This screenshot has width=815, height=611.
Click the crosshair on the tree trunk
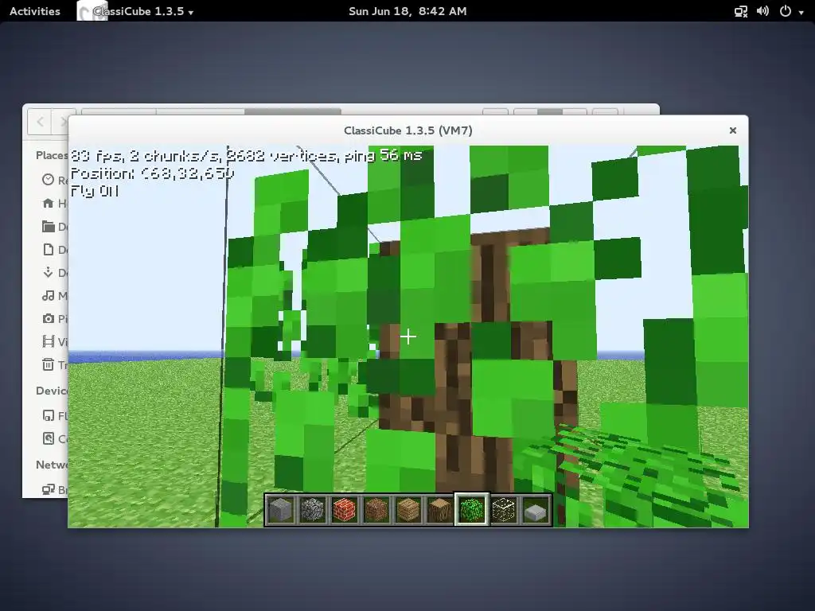[408, 337]
